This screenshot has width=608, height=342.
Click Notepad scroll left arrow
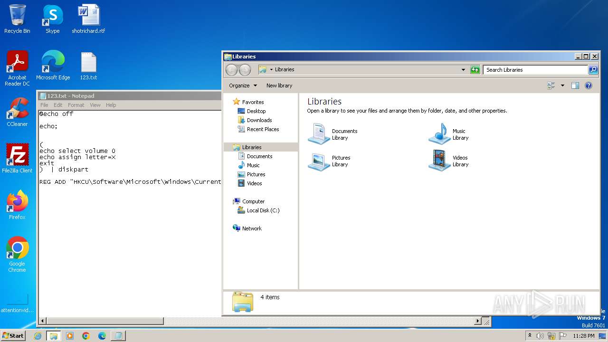(x=42, y=321)
